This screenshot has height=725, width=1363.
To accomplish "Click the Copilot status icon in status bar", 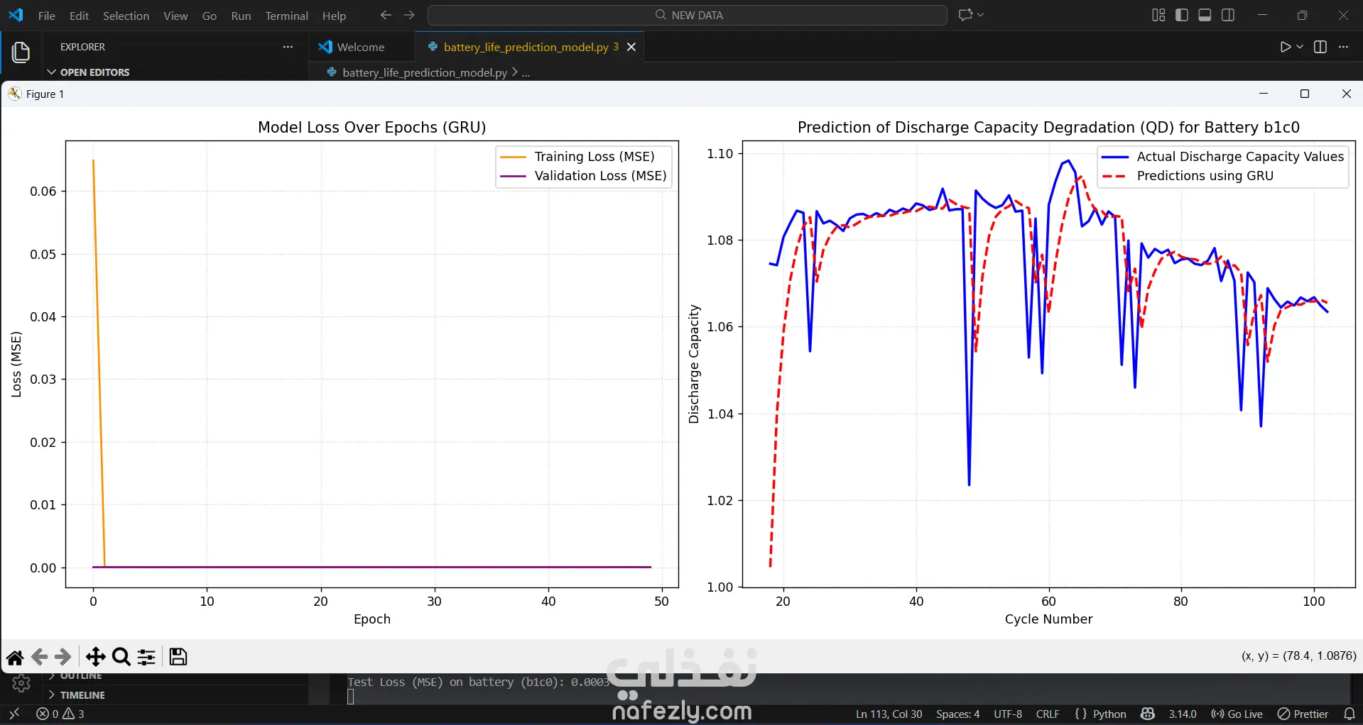I will pos(1148,714).
